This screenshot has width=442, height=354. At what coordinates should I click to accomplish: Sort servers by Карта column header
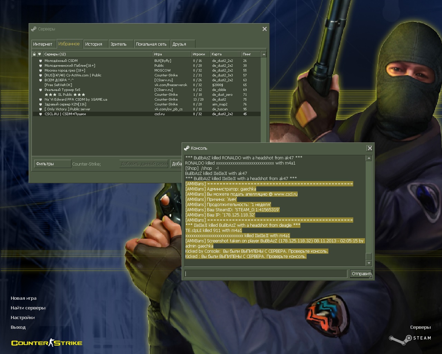pos(226,54)
